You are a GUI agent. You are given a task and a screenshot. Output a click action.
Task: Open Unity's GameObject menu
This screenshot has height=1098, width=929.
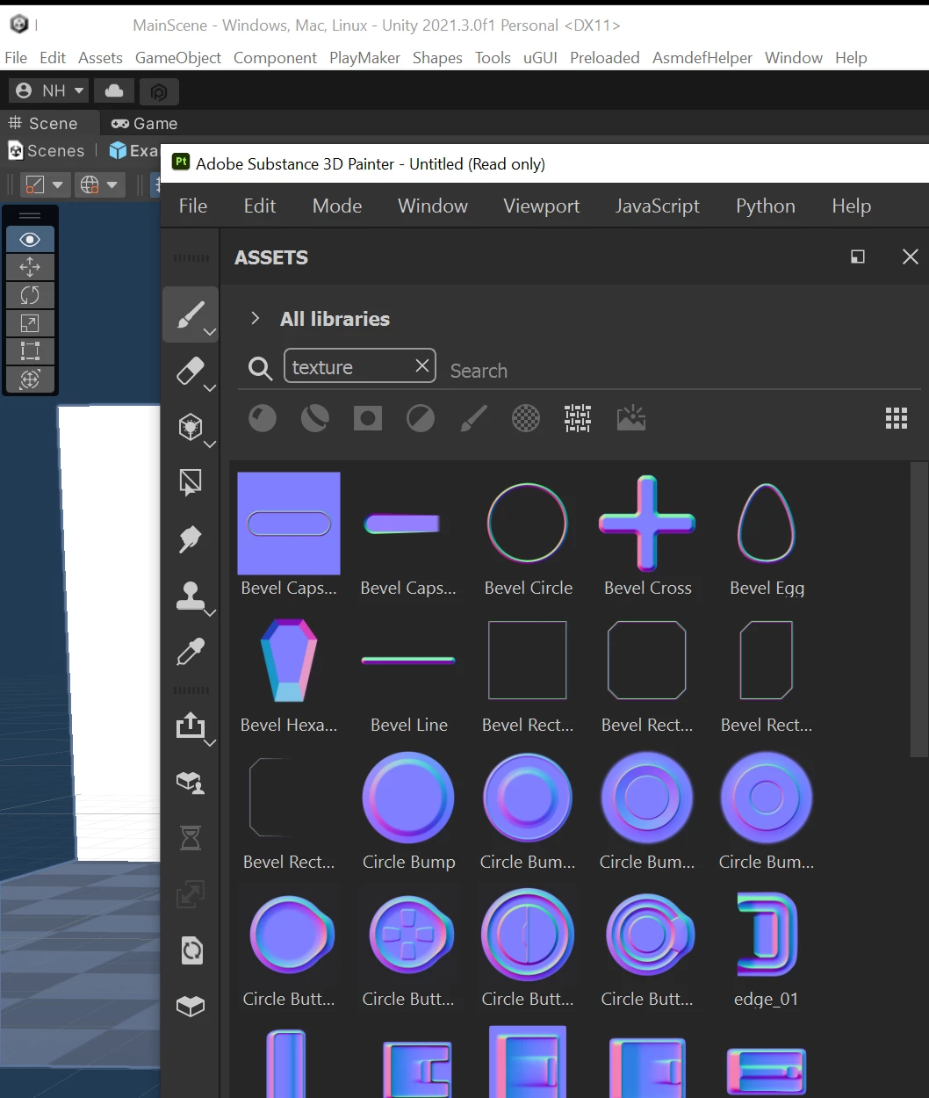178,58
